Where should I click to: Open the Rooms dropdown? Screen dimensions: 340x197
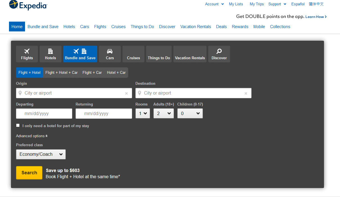[x=143, y=113]
